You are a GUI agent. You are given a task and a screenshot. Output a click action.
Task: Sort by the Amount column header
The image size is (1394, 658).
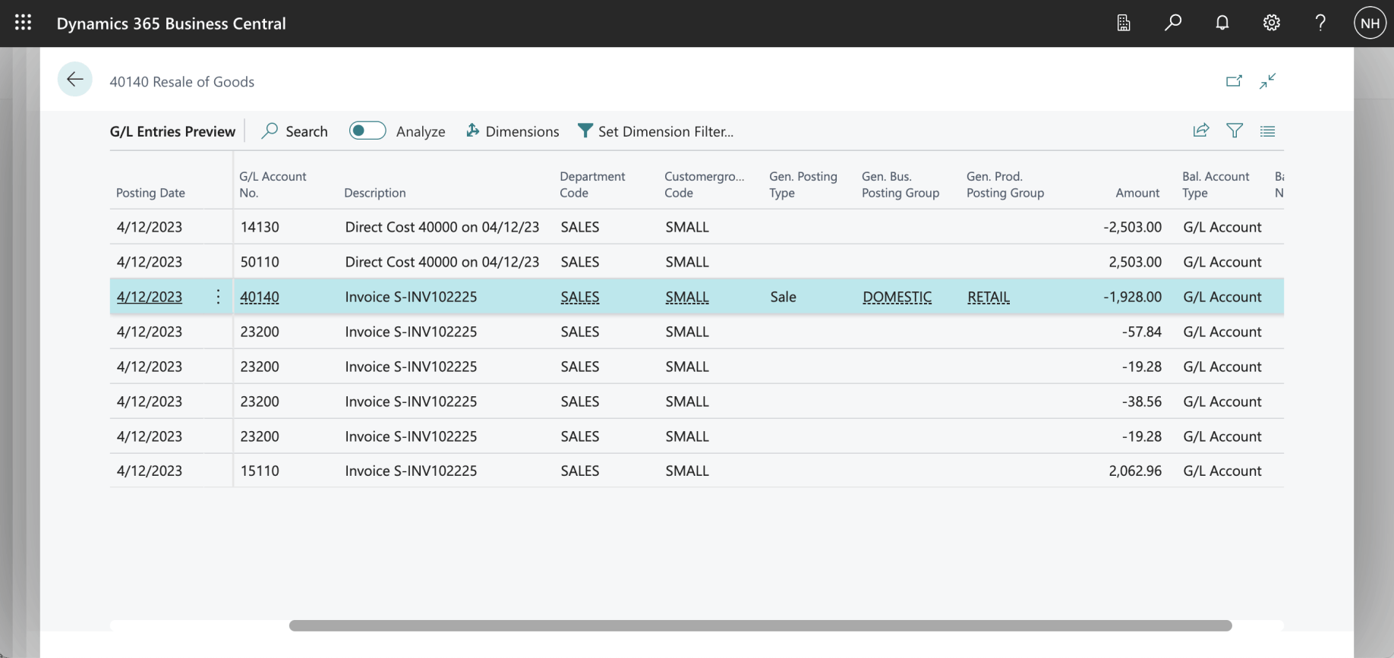[1137, 193]
